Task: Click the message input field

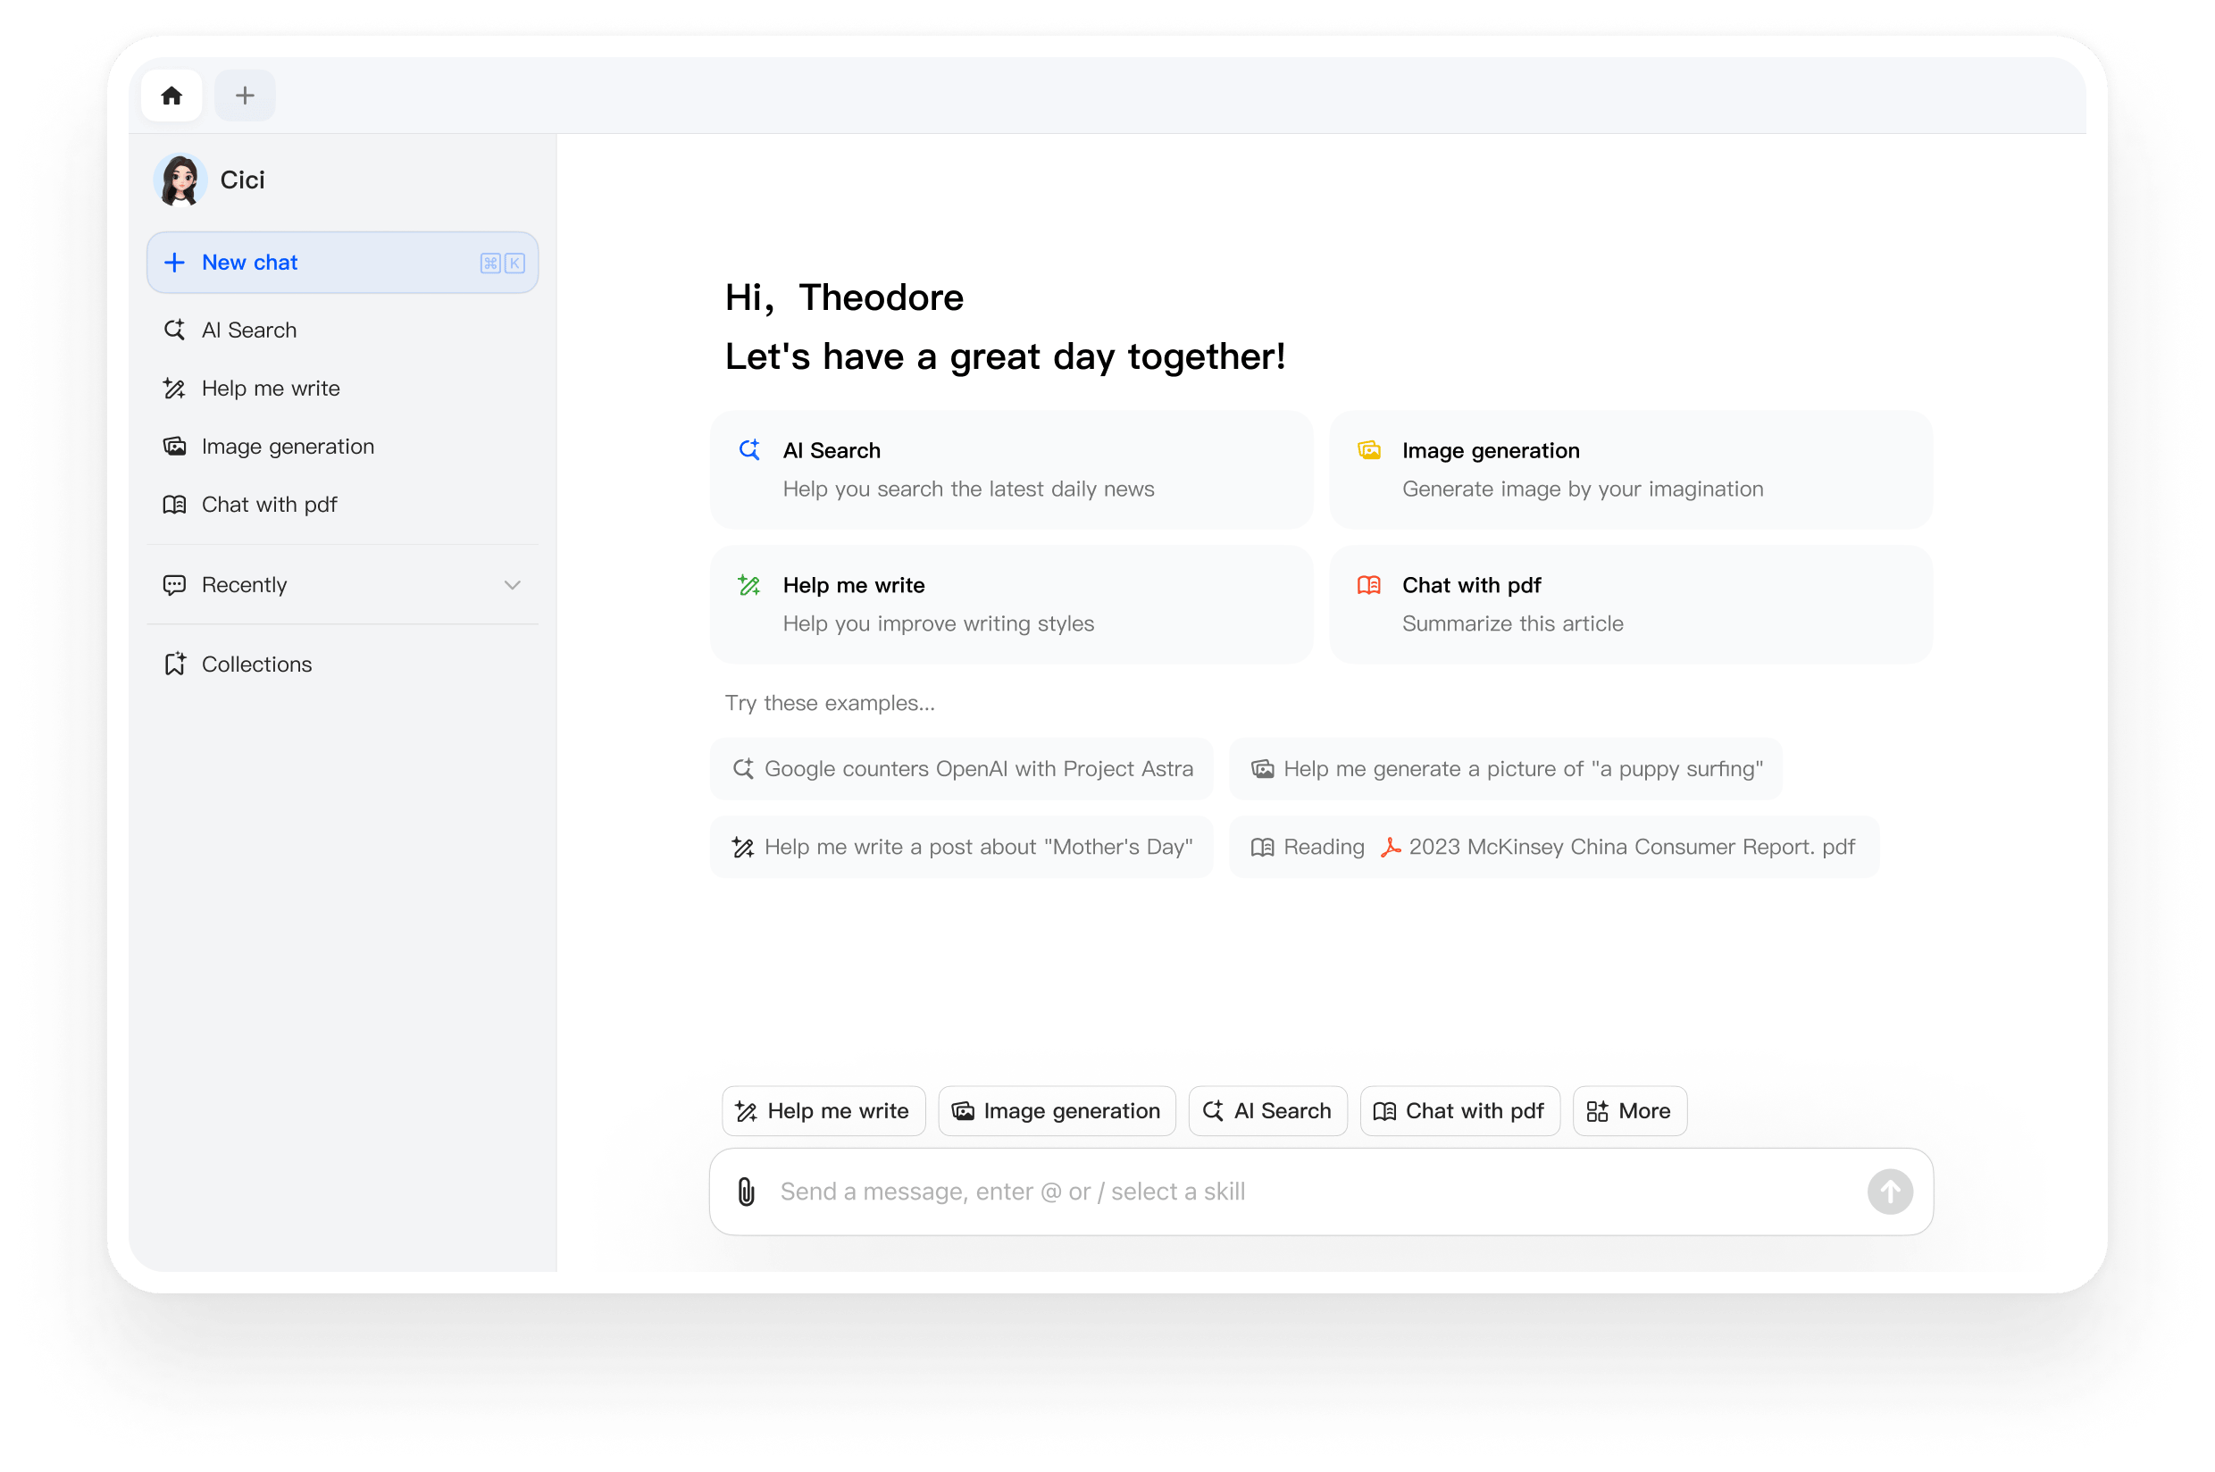Action: point(1314,1192)
